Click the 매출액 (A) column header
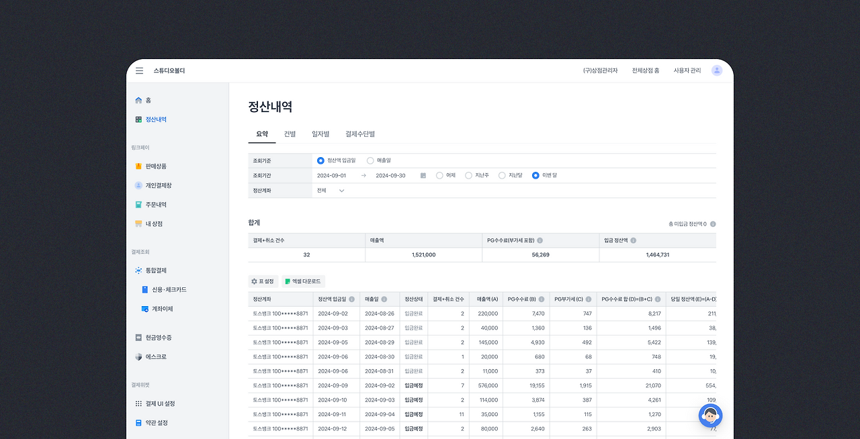 click(x=487, y=299)
